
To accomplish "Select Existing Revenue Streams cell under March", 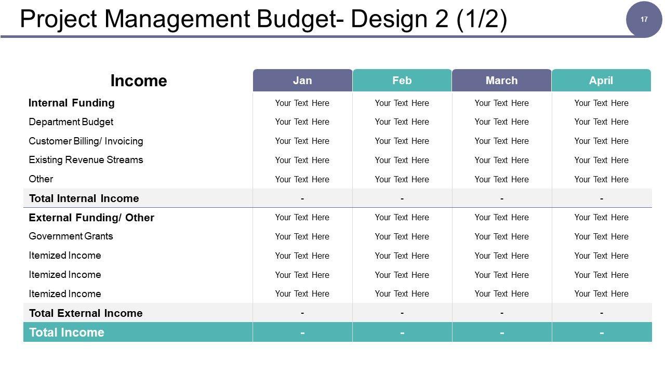I will (501, 160).
